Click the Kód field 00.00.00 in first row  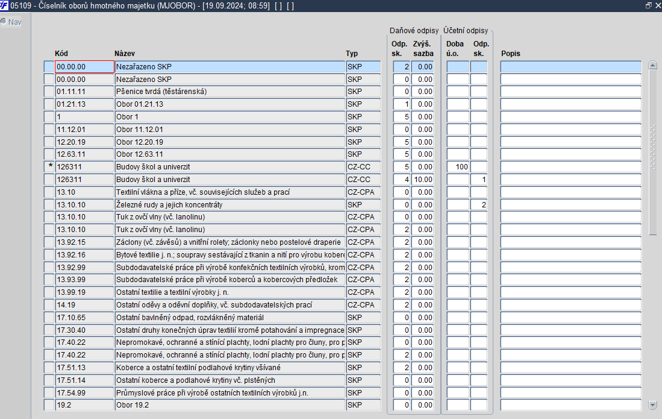coord(84,67)
